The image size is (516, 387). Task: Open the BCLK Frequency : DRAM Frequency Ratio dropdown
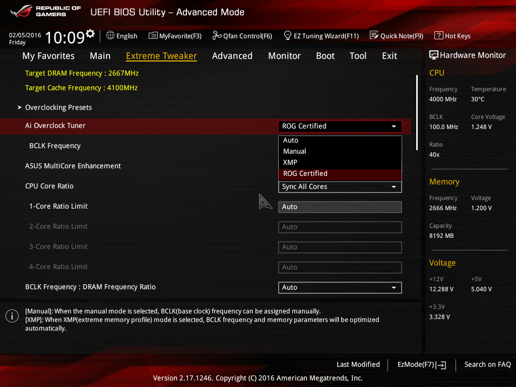coord(340,288)
